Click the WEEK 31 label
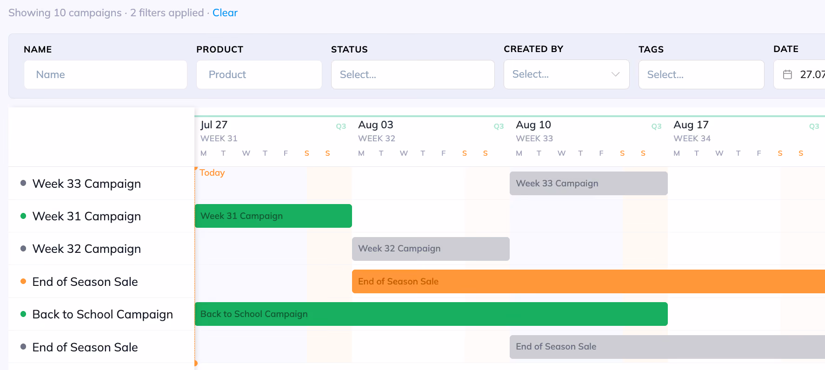Screen dimensions: 825x370 [219, 139]
